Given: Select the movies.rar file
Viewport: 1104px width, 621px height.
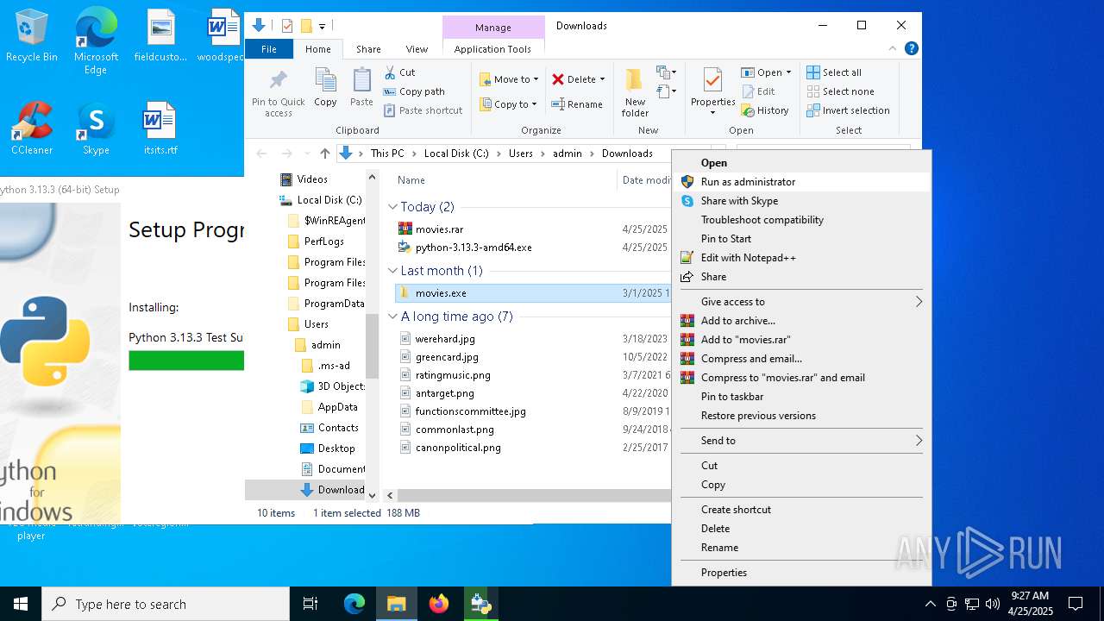Looking at the screenshot, I should 439,229.
